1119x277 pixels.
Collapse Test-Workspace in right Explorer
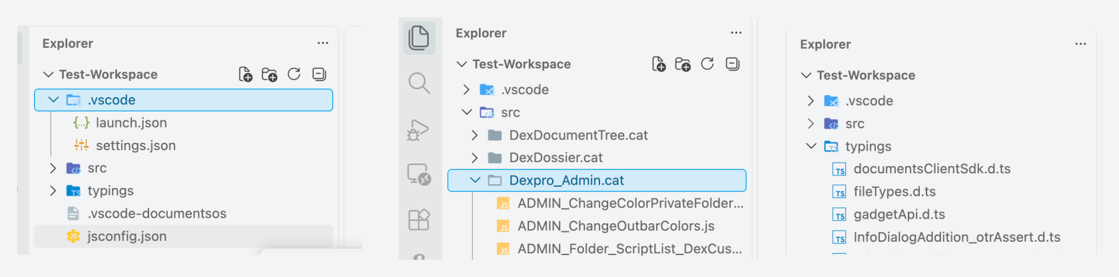[x=806, y=75]
